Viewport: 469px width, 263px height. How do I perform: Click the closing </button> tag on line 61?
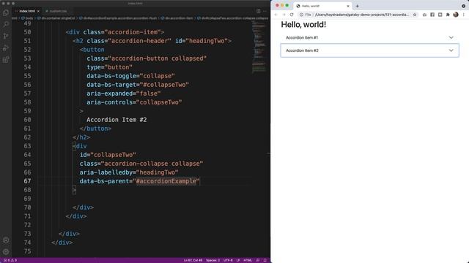pos(95,129)
